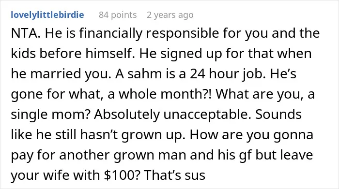
Task: Click the ending words 'That's sus'
Action: pos(174,175)
